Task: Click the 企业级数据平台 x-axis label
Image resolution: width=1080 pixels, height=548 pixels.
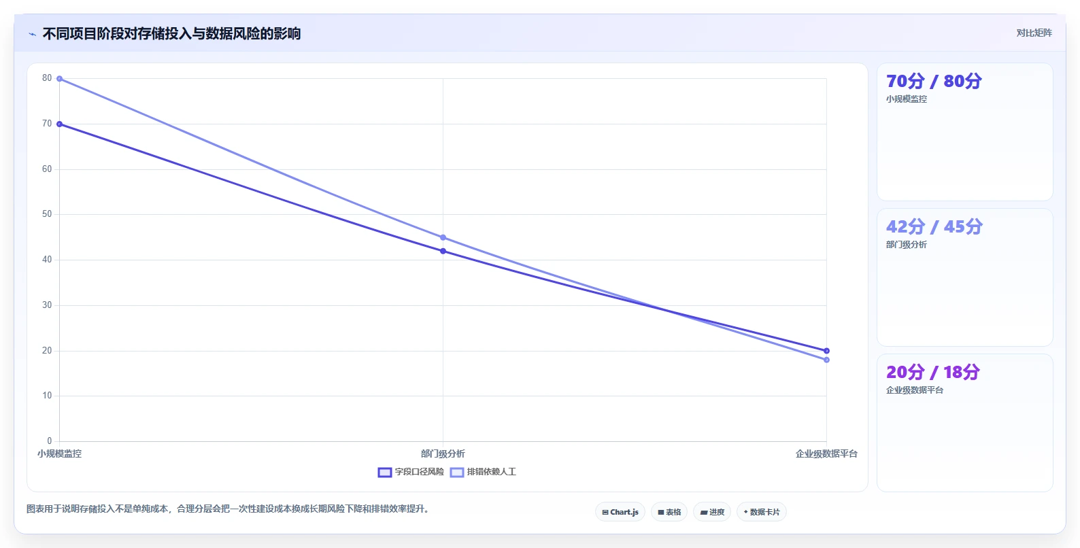Action: point(826,453)
